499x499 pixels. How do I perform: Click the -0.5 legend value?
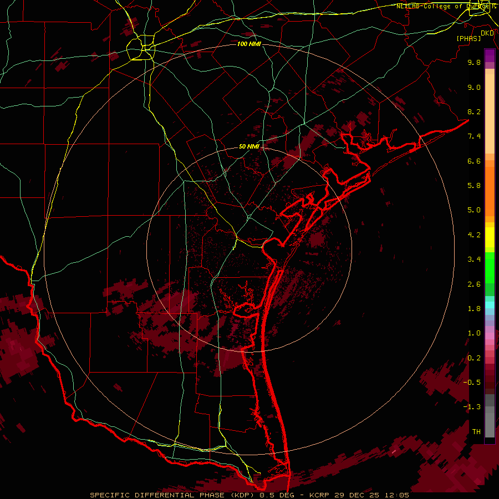pos(472,383)
